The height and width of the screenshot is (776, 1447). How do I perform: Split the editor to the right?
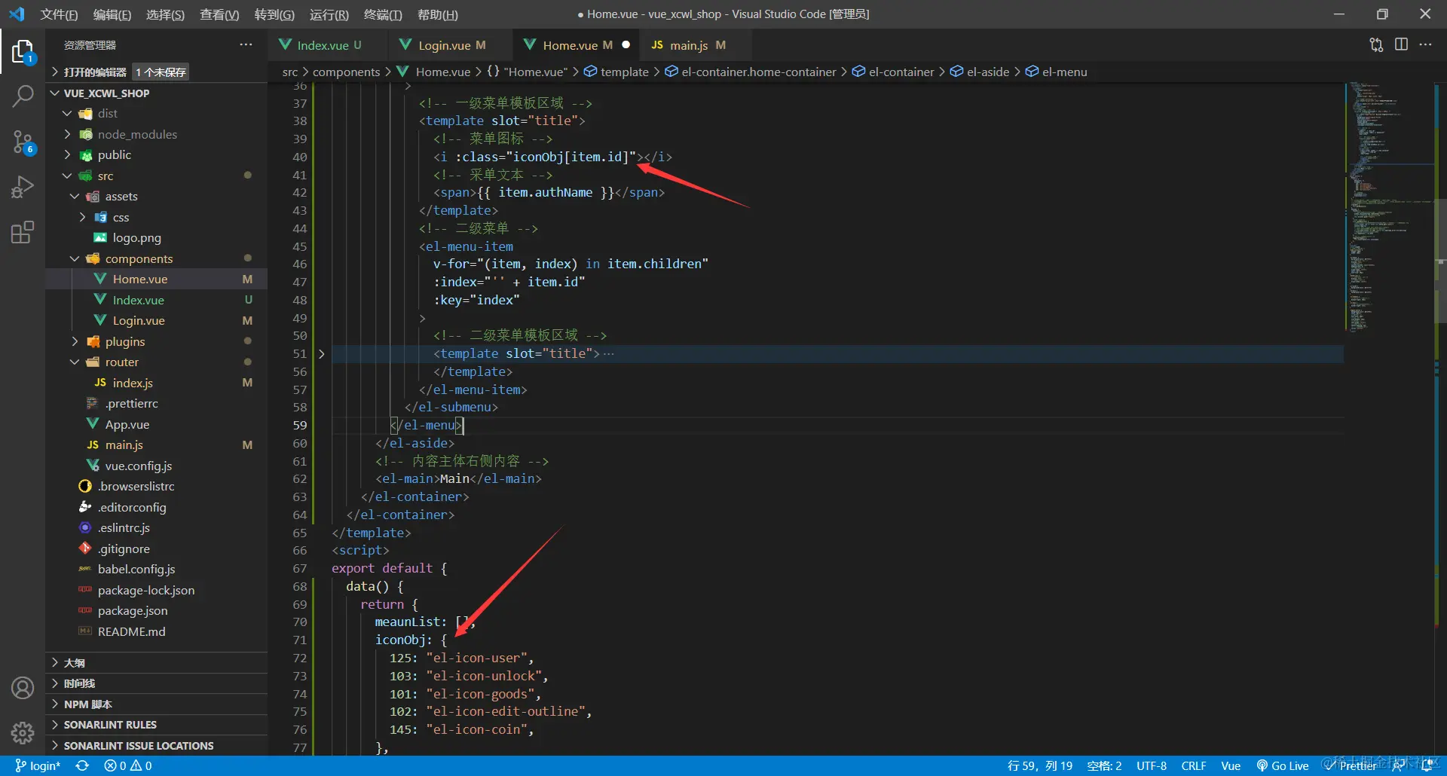1401,44
